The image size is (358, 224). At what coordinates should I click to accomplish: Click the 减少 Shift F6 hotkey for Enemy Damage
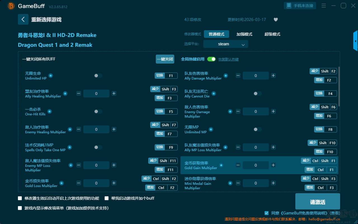(323, 107)
